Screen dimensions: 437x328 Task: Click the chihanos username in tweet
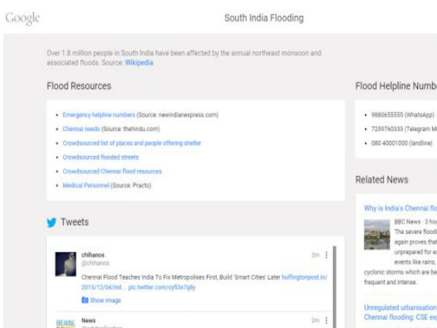coord(92,255)
